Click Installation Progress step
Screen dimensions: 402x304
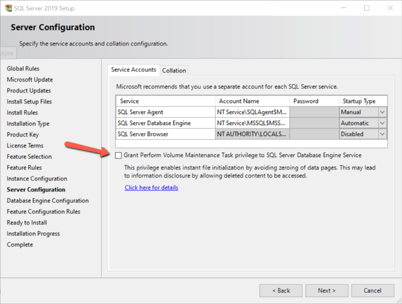tap(33, 234)
